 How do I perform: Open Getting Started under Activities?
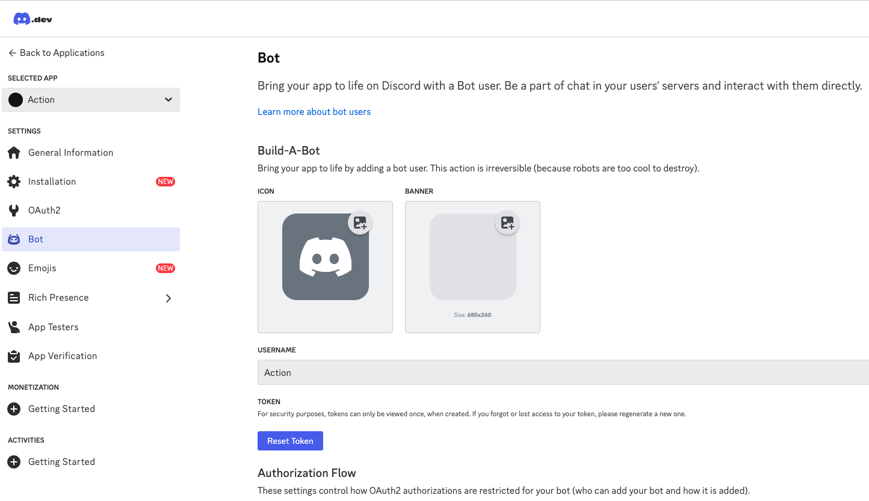pos(61,462)
